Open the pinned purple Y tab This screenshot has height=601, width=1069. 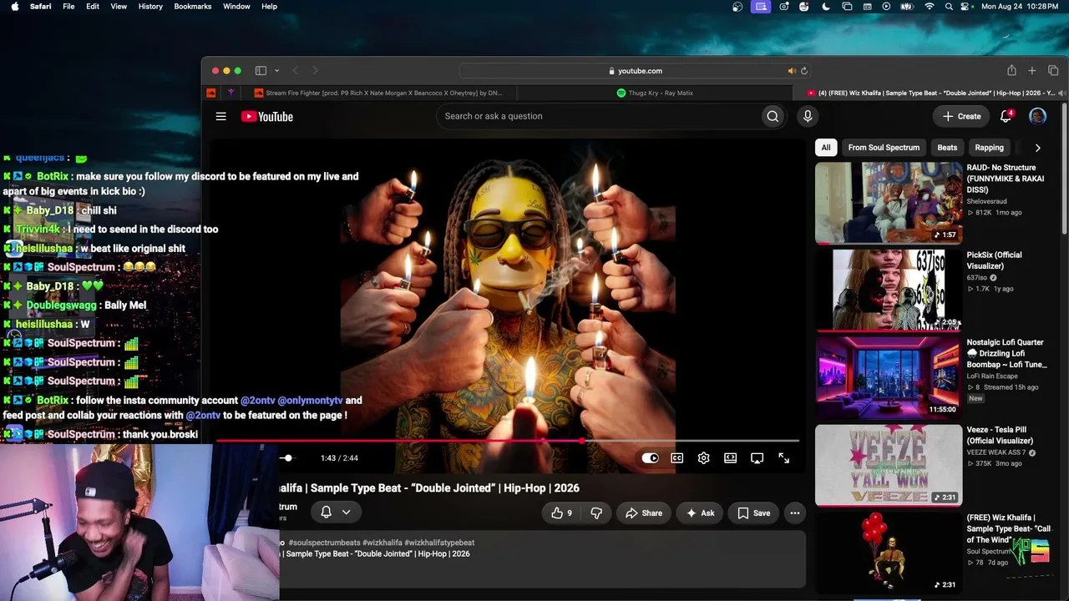[x=231, y=93]
